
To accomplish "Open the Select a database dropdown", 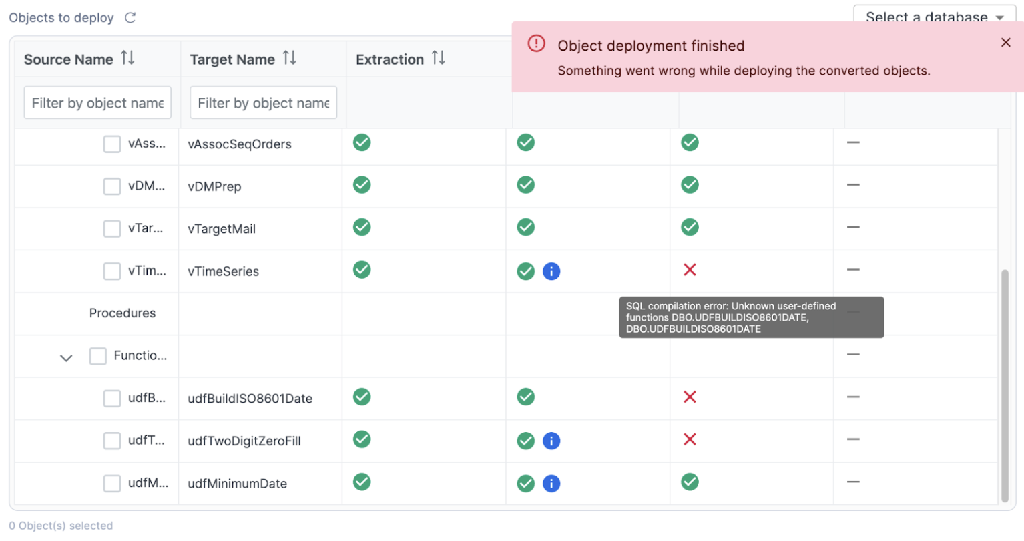I will [934, 16].
